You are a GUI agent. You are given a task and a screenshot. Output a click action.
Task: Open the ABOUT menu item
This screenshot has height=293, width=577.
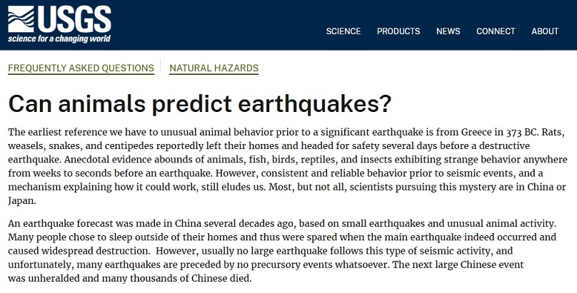(x=545, y=31)
